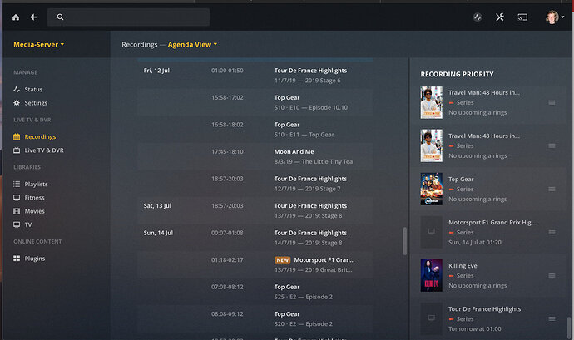Click Tour De France Highlights placeholder thumbnail
Image resolution: width=574 pixels, height=340 pixels.
tap(431, 318)
